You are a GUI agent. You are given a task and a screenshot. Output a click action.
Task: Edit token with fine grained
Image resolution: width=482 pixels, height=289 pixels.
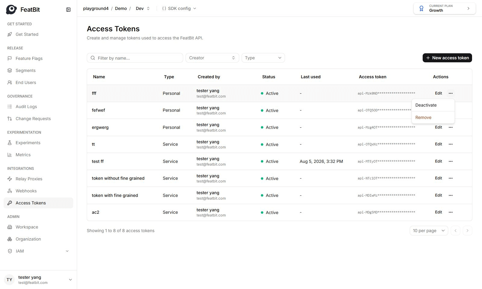(x=439, y=195)
